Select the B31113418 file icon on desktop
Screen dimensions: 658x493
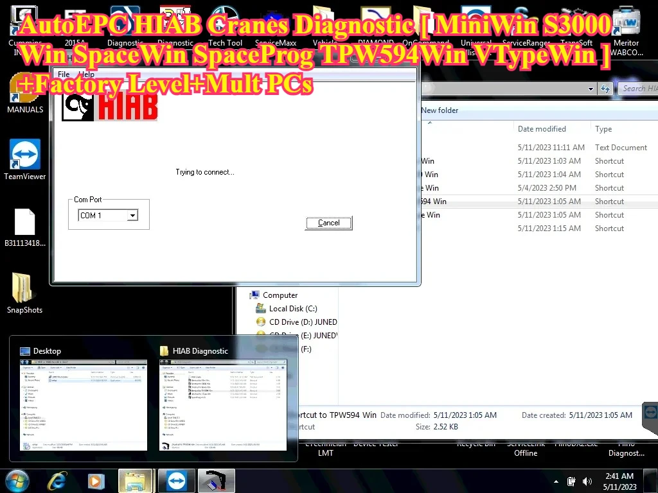tap(25, 228)
